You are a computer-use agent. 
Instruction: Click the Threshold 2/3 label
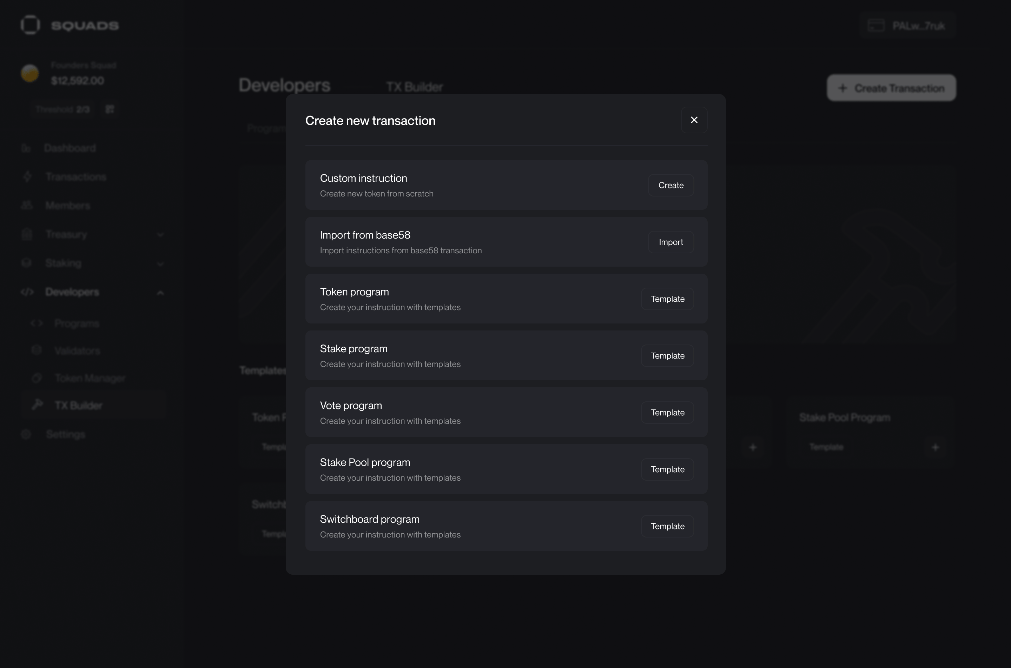pyautogui.click(x=62, y=109)
